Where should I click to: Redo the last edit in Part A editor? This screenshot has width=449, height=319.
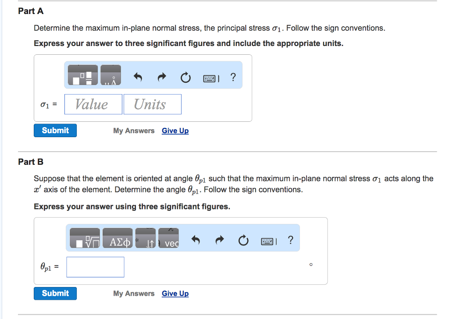click(x=161, y=77)
